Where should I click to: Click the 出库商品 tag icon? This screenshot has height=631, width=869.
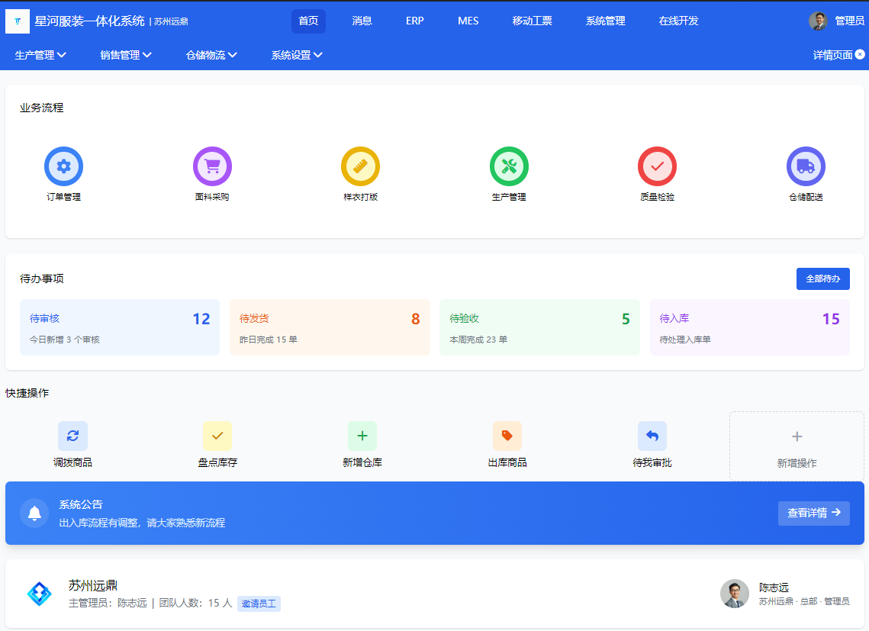507,436
